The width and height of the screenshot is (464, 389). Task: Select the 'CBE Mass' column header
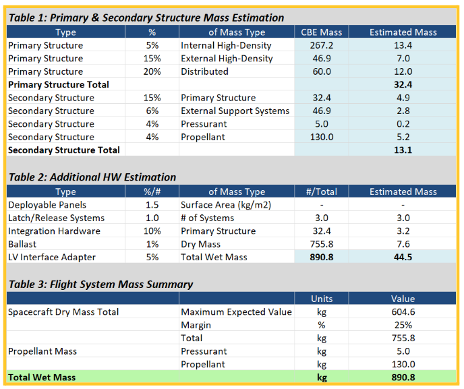point(321,32)
